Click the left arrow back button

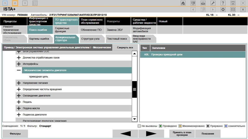125,133
